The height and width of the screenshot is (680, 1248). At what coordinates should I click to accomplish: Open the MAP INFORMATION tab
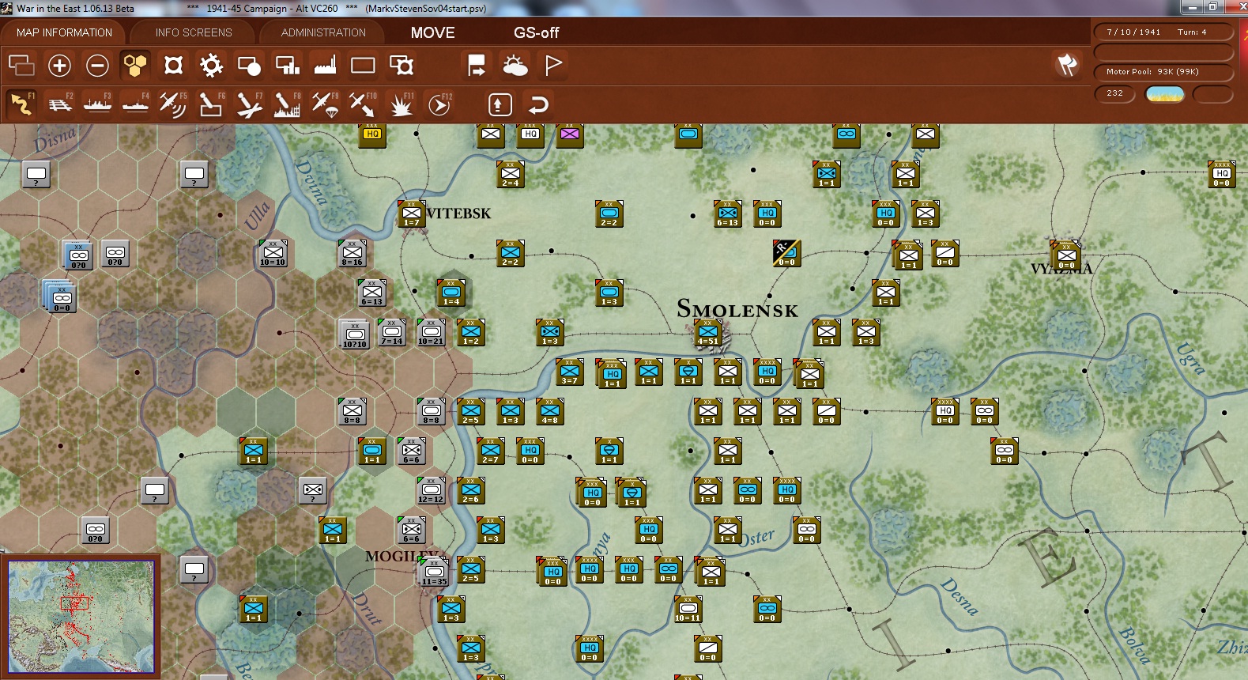click(x=64, y=32)
